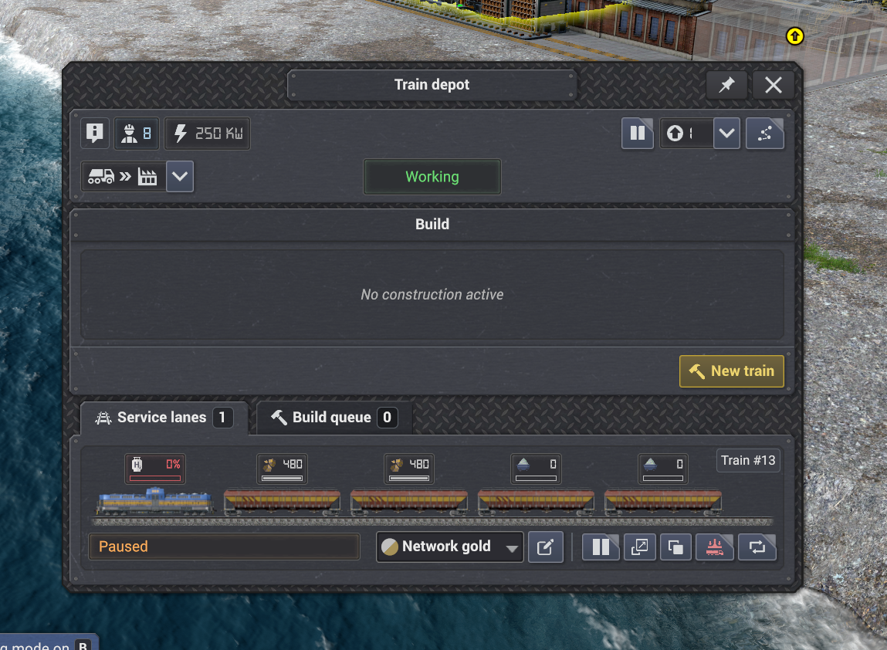Select the first cargo wagon behind locomotive

pos(283,503)
